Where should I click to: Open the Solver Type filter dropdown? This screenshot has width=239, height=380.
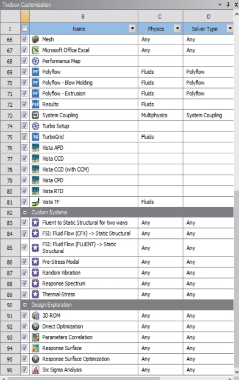pos(230,29)
